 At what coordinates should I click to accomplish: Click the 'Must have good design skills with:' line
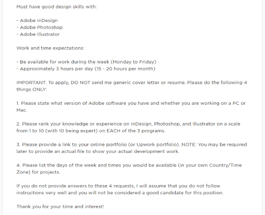pos(57,7)
